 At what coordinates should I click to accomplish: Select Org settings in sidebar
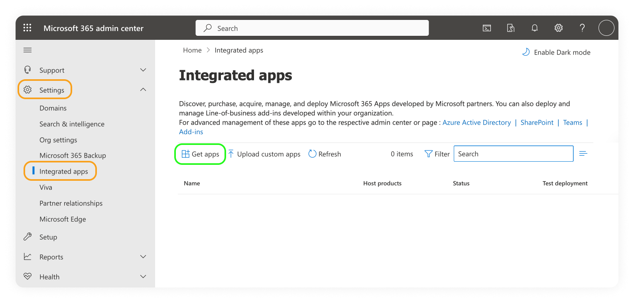[58, 140]
